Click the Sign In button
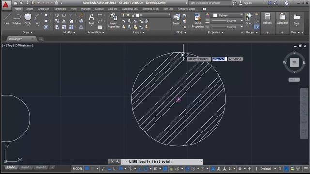This screenshot has height=174, width=310. pos(246,3)
